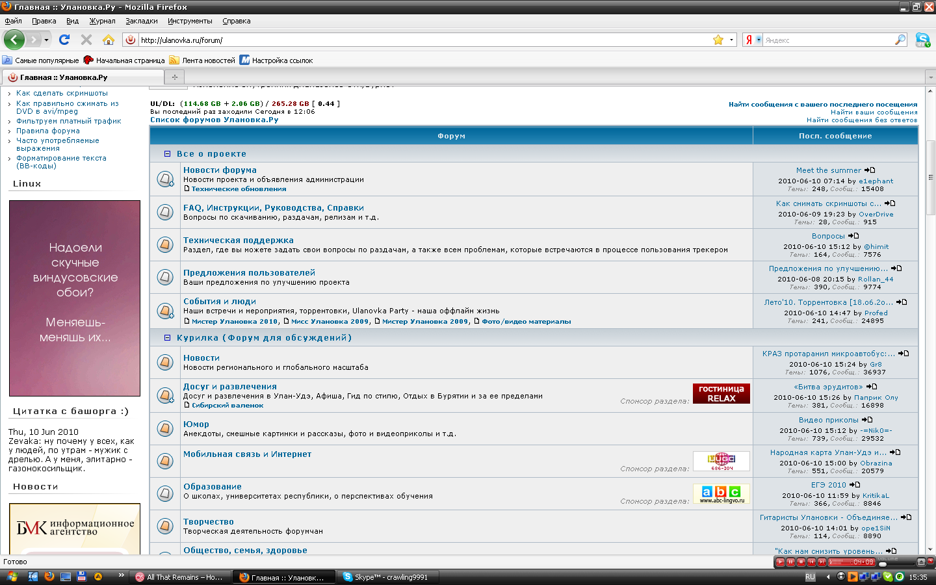Click the forum status icon beside Техническая поддержка
The width and height of the screenshot is (936, 585).
tap(165, 244)
